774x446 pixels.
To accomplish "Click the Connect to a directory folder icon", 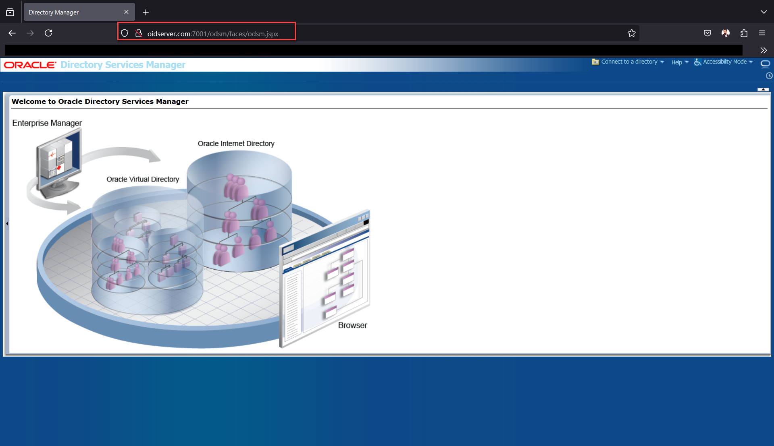I will (595, 62).
